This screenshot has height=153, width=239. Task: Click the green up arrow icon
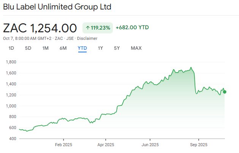click(88, 28)
